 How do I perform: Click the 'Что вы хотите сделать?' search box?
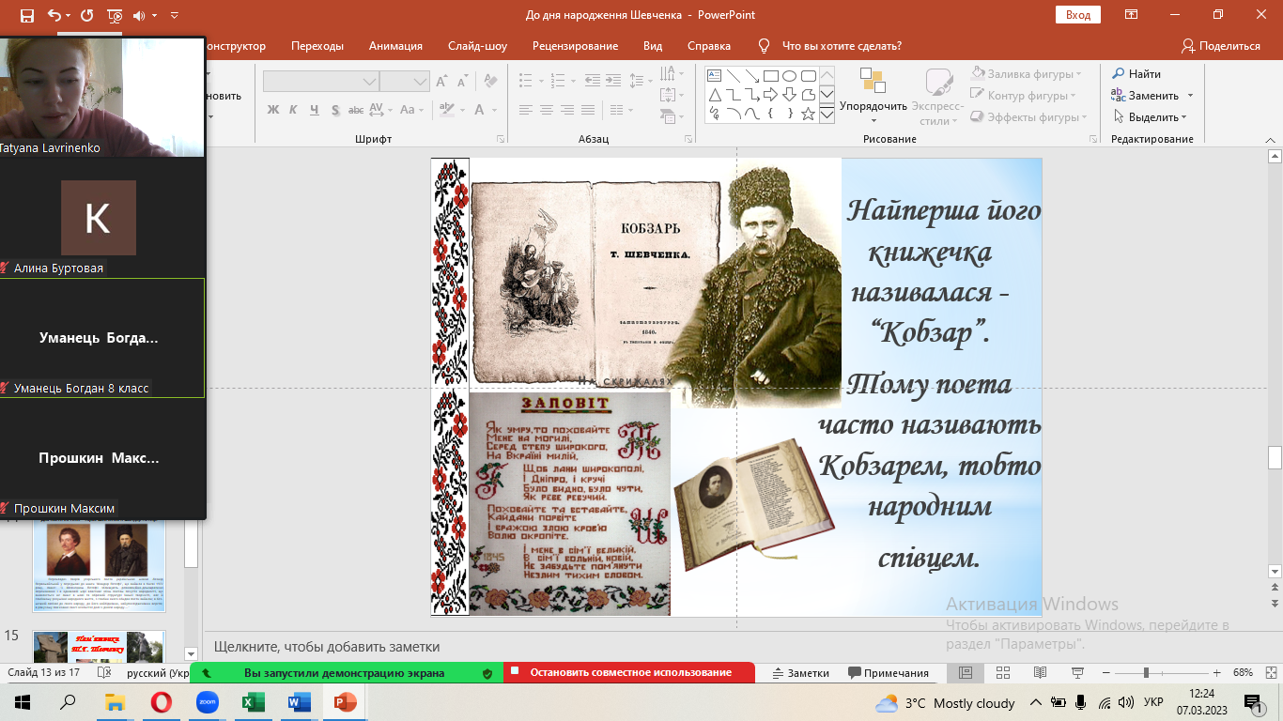tap(830, 46)
